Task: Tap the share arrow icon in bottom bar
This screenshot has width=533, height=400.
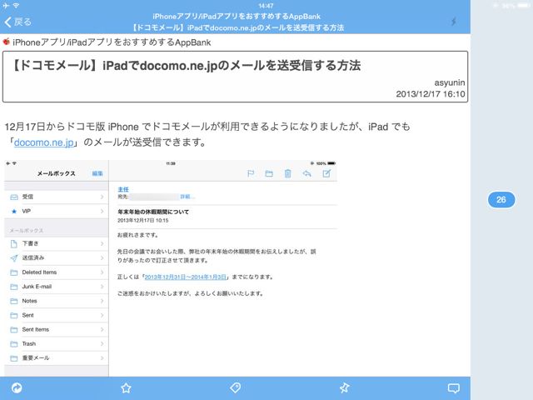Action: pos(17,387)
